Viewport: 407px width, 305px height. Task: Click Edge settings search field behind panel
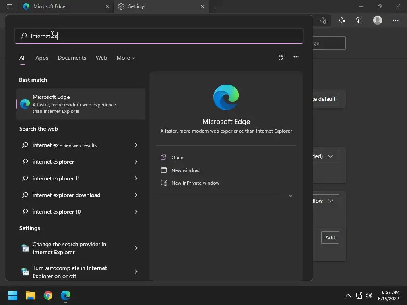click(329, 43)
